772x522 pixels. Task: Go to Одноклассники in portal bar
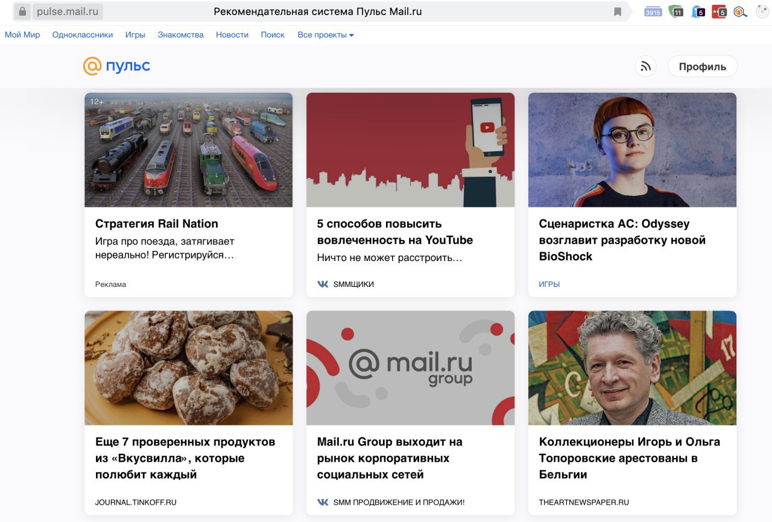click(83, 35)
